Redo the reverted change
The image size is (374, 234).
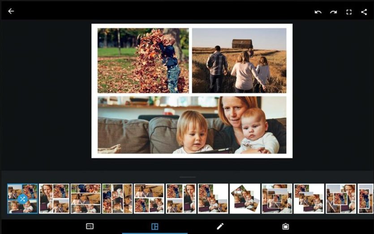(x=333, y=12)
